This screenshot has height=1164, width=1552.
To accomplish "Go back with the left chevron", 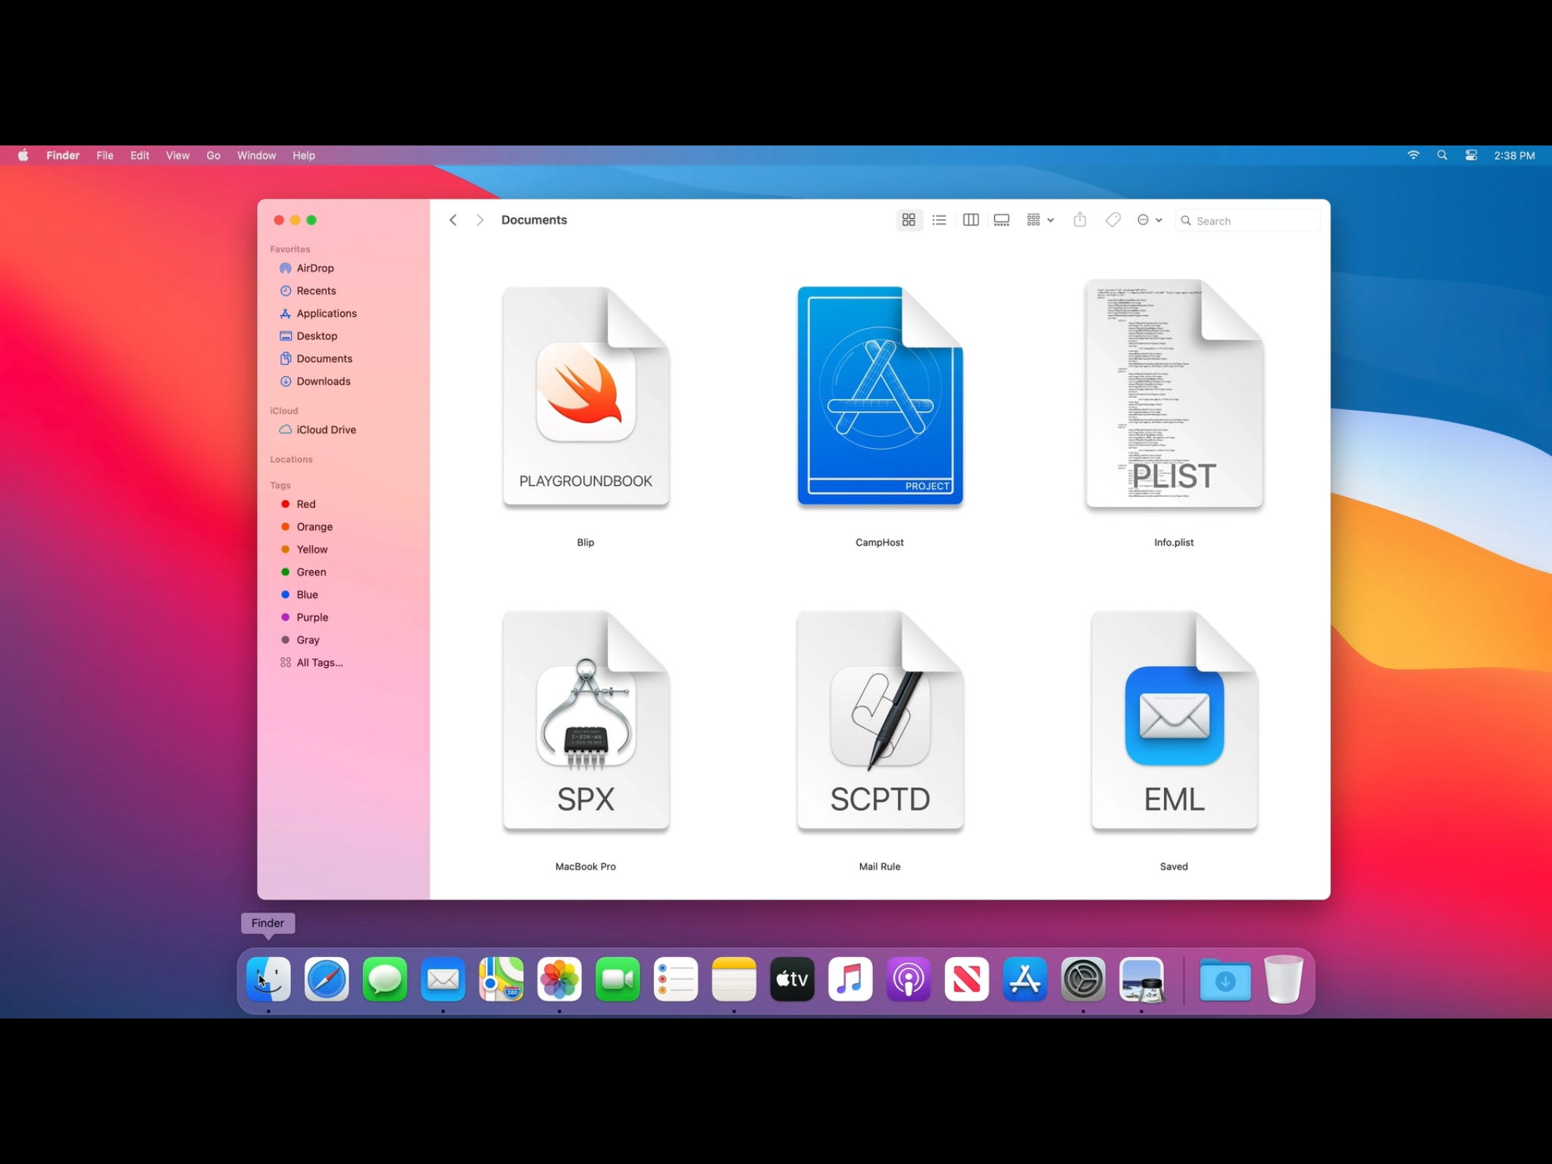I will coord(453,220).
